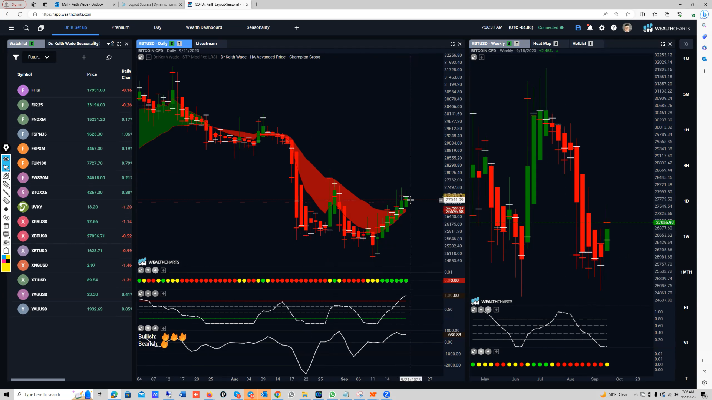This screenshot has width=712, height=400.
Task: Collapse right sidebar with double chevron
Action: pos(686,44)
